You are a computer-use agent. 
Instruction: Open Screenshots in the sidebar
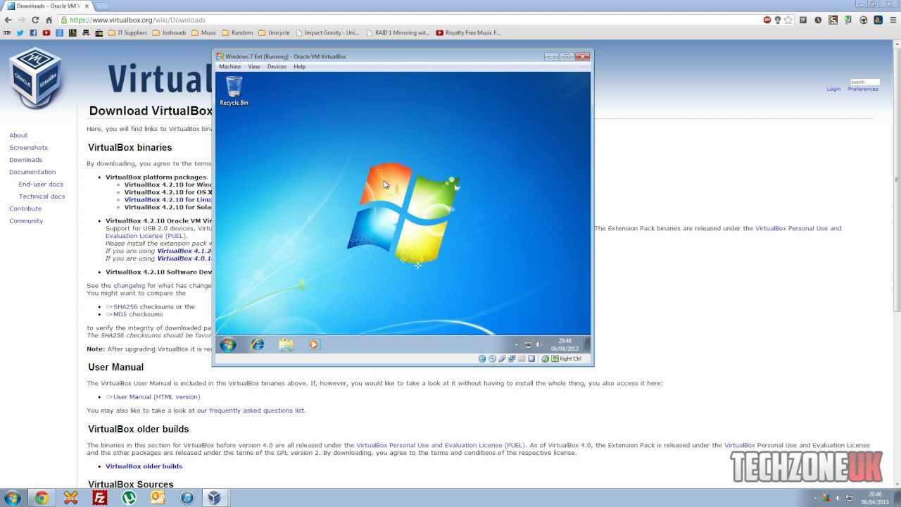(x=28, y=148)
